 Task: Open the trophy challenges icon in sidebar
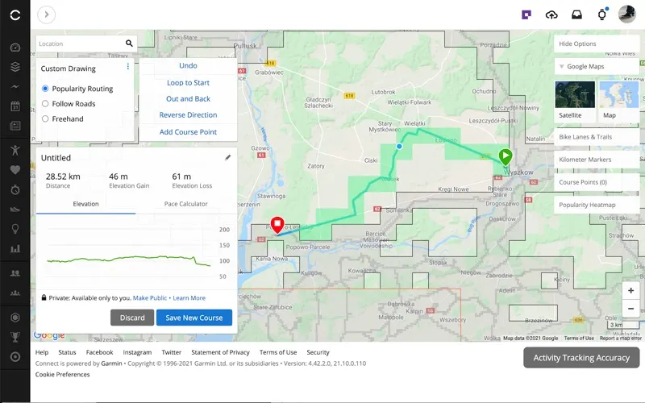15,337
